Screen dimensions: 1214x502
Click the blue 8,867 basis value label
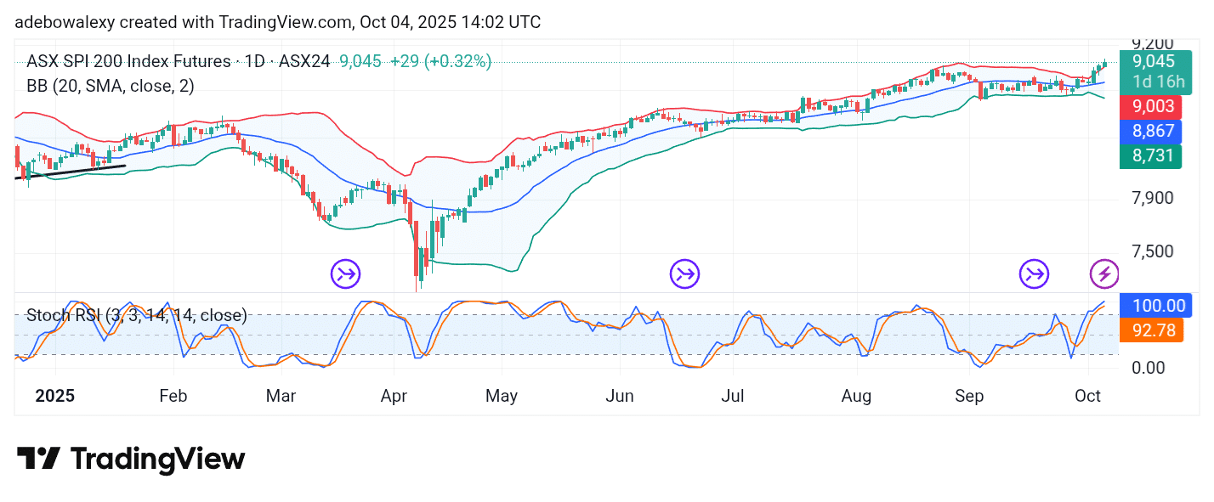(1149, 131)
